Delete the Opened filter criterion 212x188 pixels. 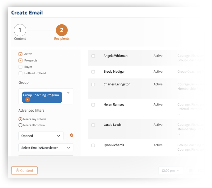[72, 135]
